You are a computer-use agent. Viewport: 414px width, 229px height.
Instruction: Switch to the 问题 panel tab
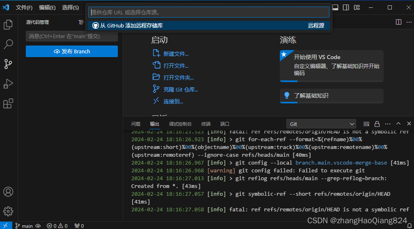click(x=136, y=124)
